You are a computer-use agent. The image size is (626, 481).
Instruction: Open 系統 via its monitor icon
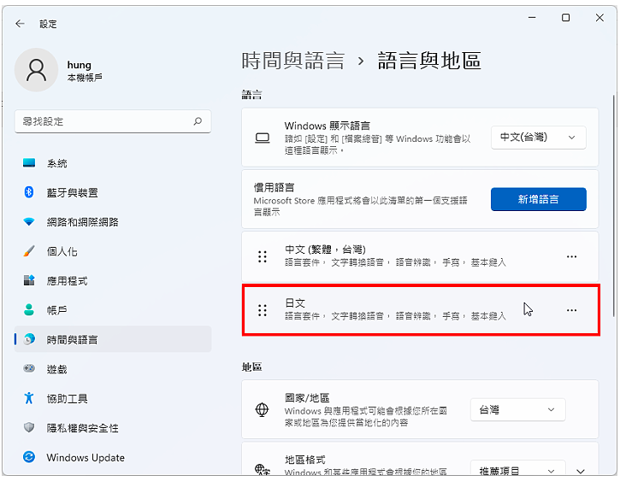click(29, 162)
